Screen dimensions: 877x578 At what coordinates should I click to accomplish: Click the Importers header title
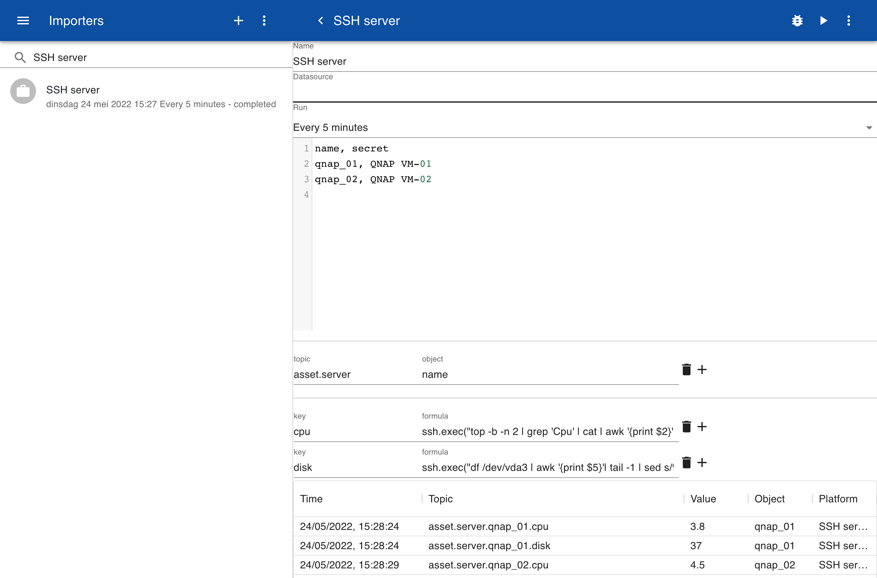pyautogui.click(x=76, y=21)
